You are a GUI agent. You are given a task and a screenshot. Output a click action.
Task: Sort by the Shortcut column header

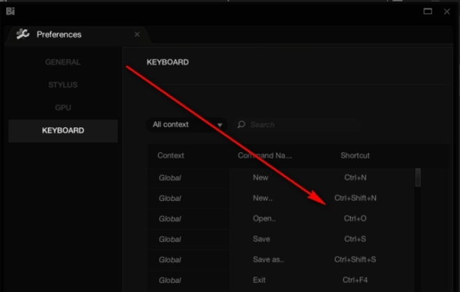pos(355,156)
